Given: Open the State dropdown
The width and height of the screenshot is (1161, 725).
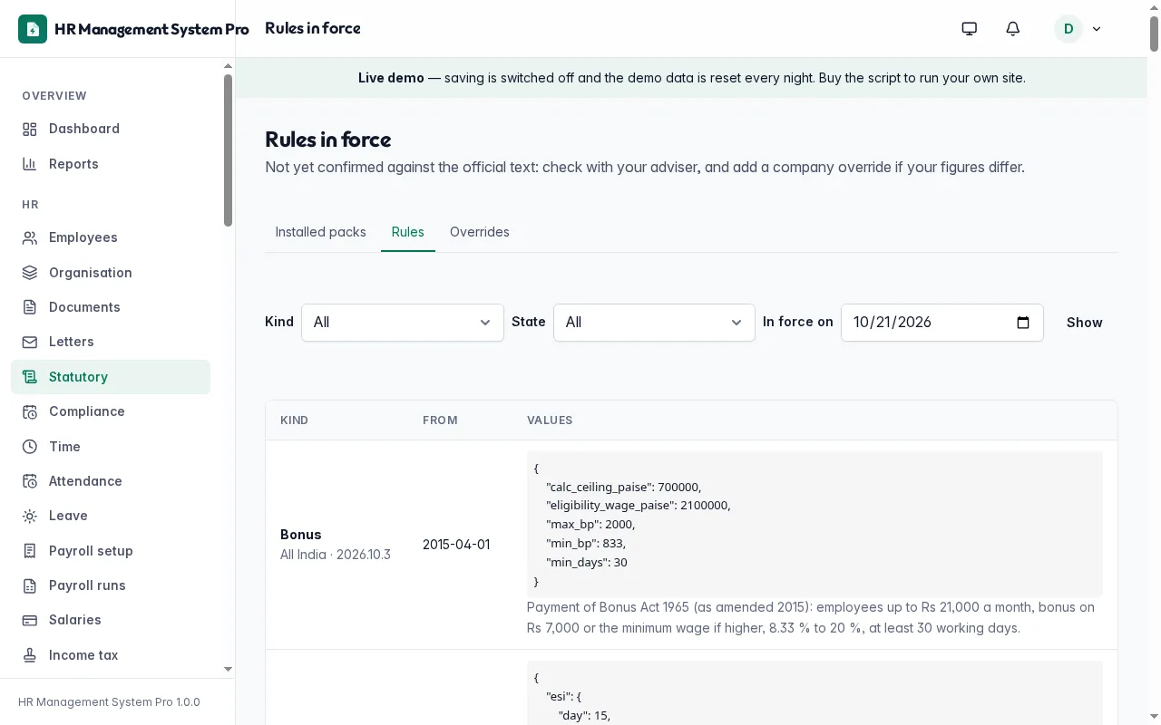Looking at the screenshot, I should (654, 323).
